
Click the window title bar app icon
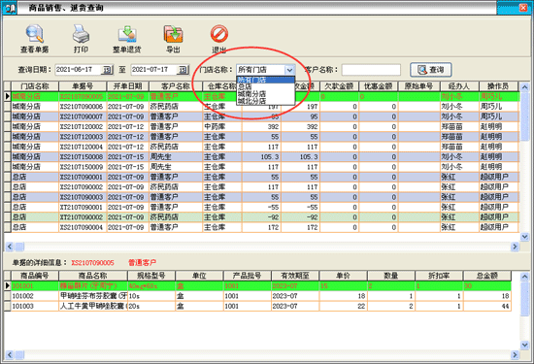click(10, 8)
